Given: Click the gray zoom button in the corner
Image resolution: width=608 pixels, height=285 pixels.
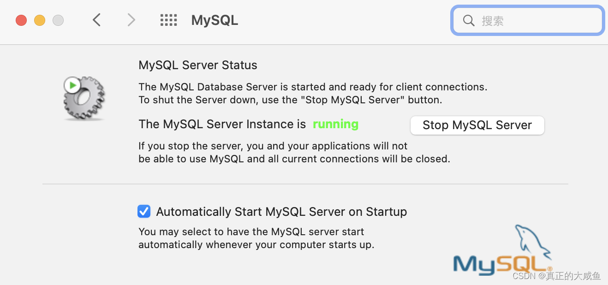Looking at the screenshot, I should click(58, 20).
